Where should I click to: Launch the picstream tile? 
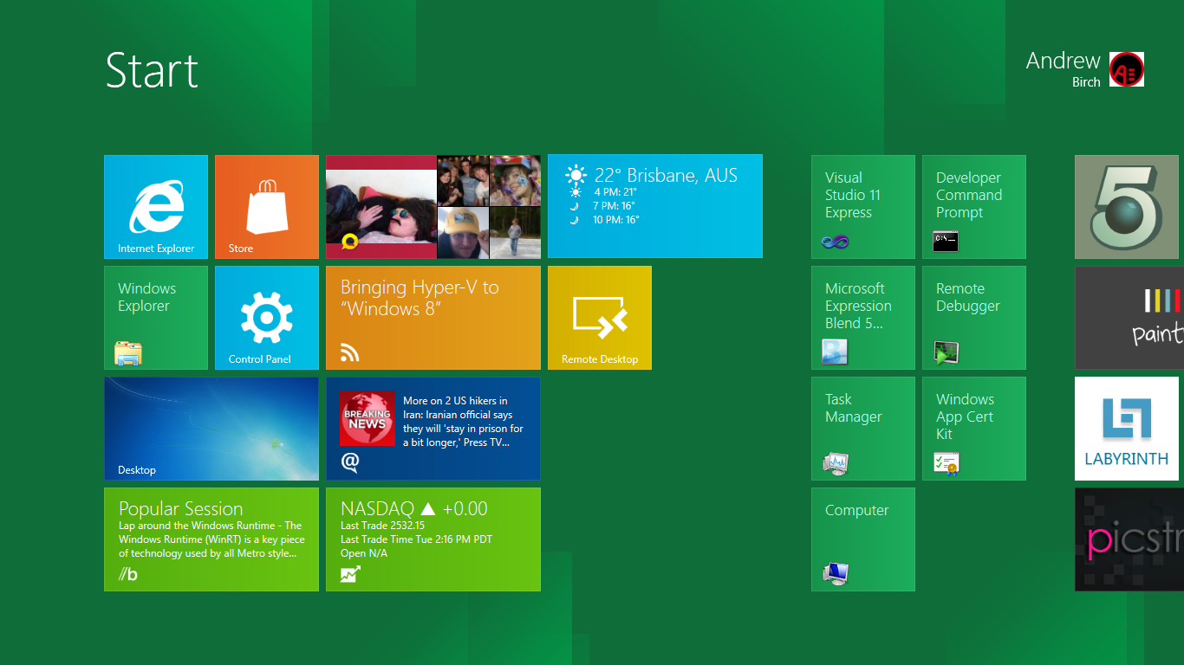tap(1129, 539)
